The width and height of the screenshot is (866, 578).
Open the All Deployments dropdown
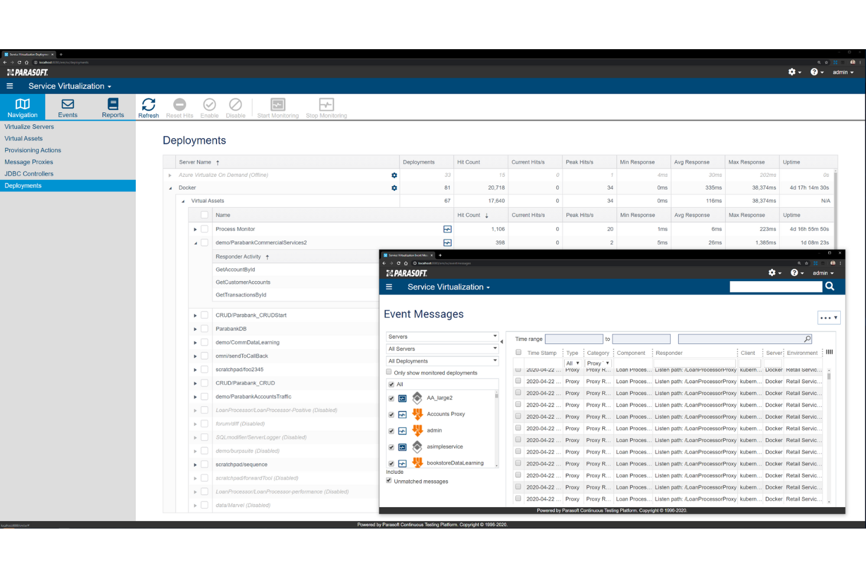pos(442,360)
